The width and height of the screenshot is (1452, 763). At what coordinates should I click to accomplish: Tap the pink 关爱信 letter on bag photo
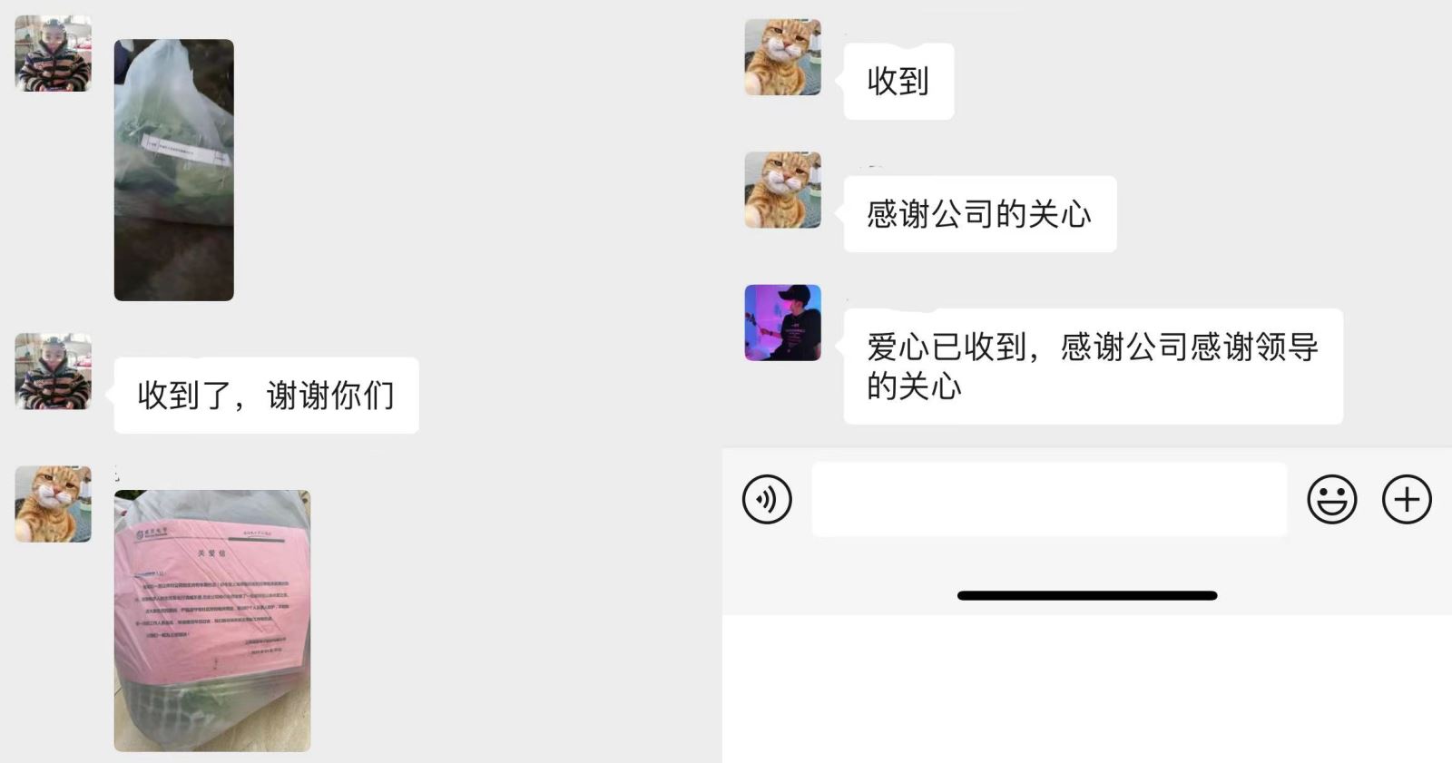[212, 597]
